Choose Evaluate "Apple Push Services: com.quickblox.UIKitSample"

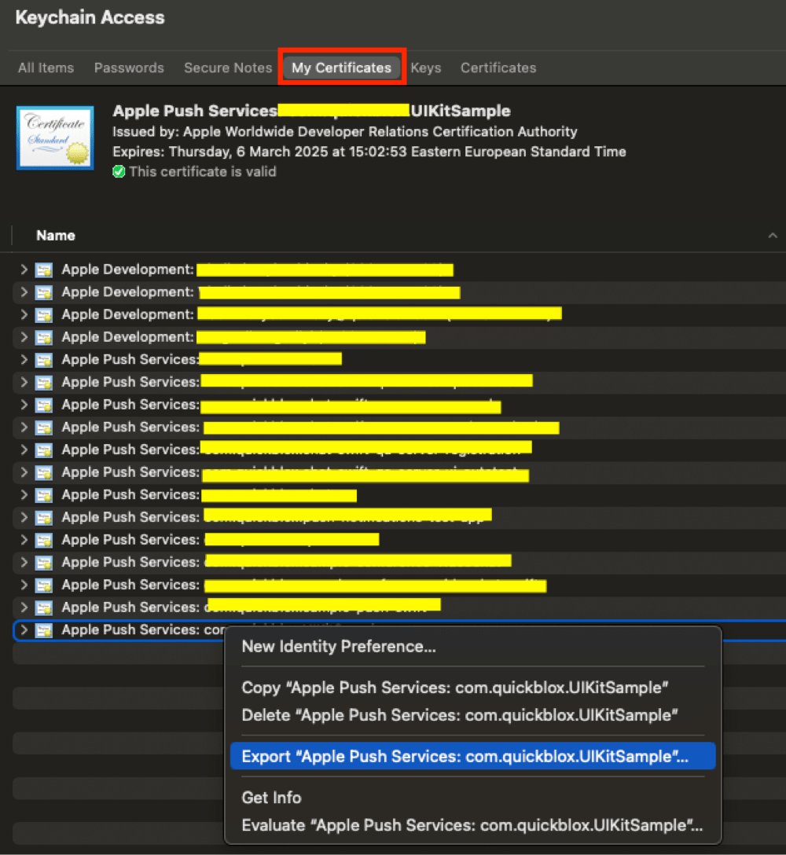[472, 825]
